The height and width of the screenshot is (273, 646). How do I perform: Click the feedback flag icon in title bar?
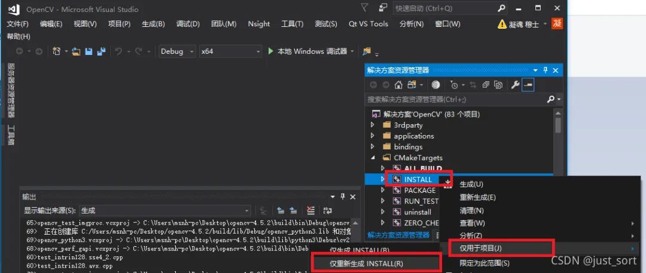[x=383, y=8]
